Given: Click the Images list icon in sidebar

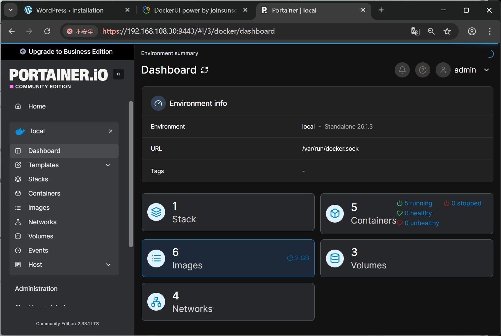Looking at the screenshot, I should tap(18, 208).
